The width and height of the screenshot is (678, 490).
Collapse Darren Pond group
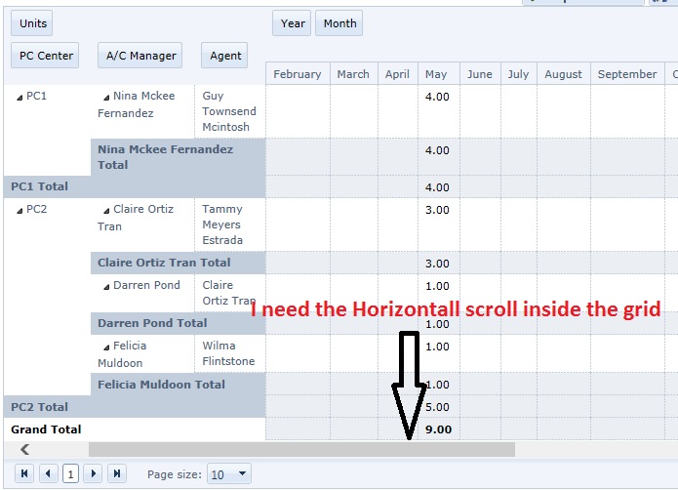(106, 287)
